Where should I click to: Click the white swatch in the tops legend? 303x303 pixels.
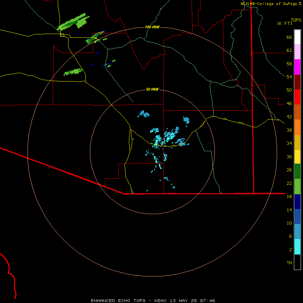297,37
